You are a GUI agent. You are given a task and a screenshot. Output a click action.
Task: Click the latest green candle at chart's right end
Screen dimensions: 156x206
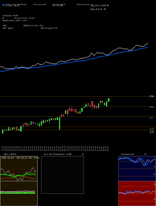tap(109, 100)
